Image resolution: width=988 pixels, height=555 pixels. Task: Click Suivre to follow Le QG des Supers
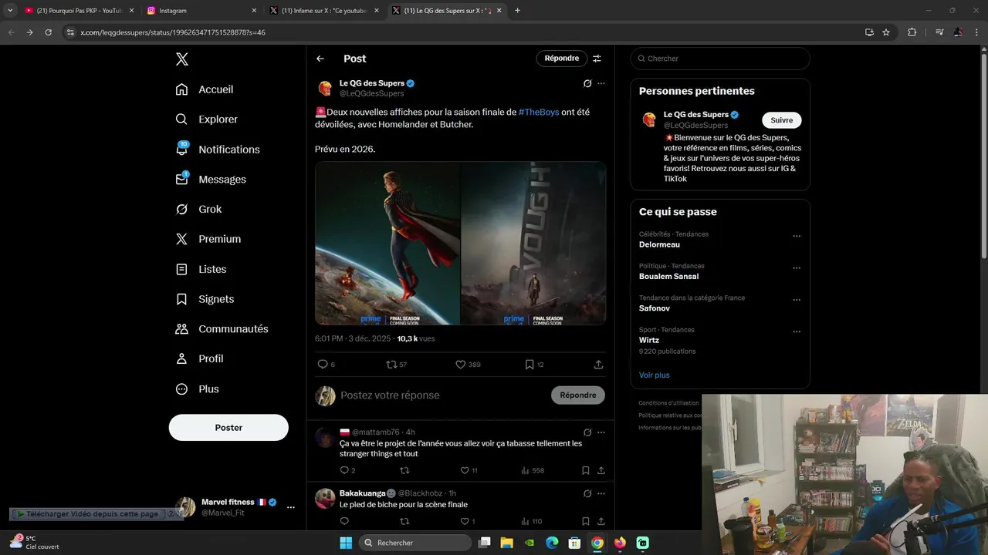point(782,120)
